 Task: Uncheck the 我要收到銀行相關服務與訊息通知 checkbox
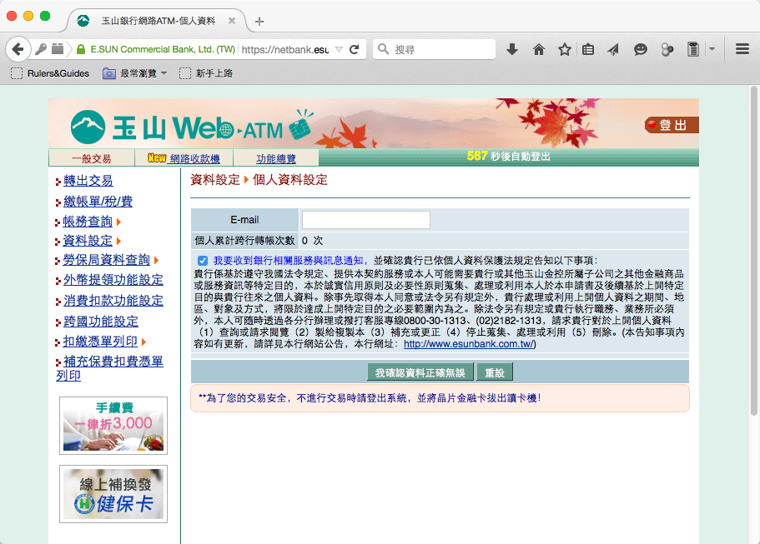coord(202,259)
